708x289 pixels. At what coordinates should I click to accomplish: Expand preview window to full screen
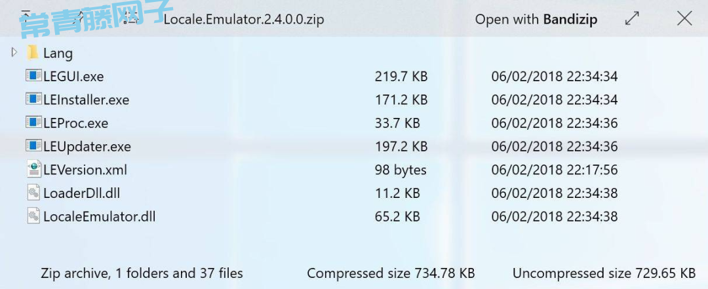(x=632, y=19)
